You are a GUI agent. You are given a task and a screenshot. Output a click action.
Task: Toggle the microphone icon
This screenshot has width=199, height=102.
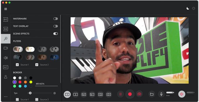pyautogui.click(x=161, y=94)
